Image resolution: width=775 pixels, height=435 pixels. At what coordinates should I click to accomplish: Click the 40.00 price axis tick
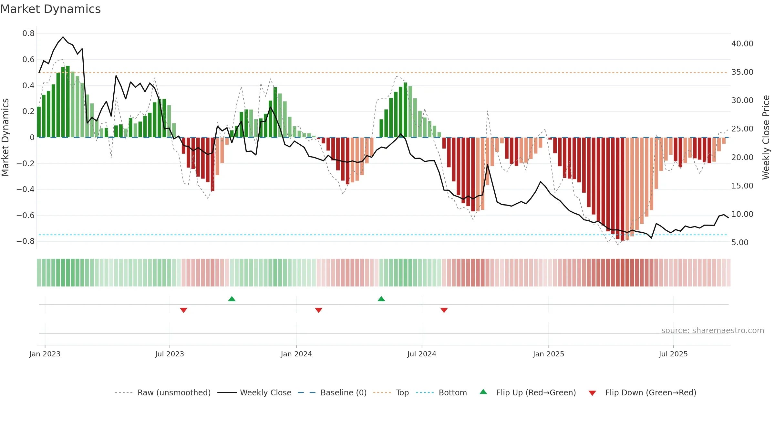[742, 44]
